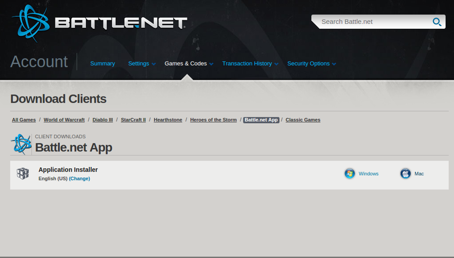Viewport: 454px width, 258px height.
Task: Expand the Settings dropdown arrow
Action: (154, 64)
